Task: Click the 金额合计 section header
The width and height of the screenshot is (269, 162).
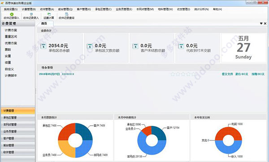Action: [x=152, y=31]
